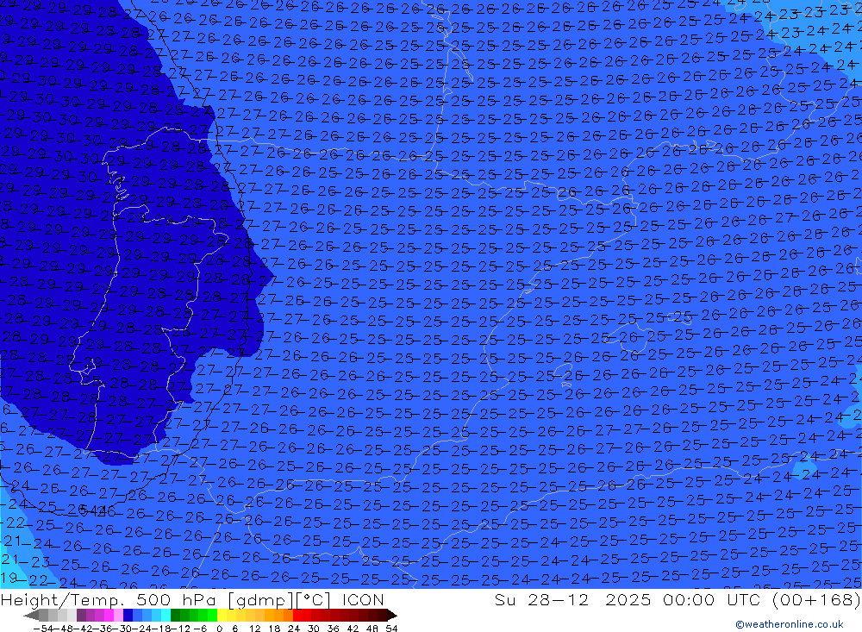Viewport: 862px width, 632px height.
Task: Select the yellow swatch at 0 degrees
Action: click(x=223, y=616)
